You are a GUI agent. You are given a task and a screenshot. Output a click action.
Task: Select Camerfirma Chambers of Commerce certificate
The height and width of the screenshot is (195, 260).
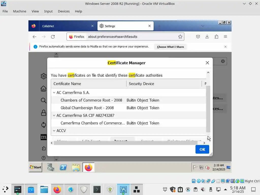[128, 123]
